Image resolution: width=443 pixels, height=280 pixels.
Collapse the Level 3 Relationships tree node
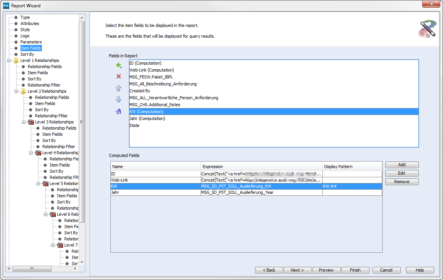[x=24, y=122]
